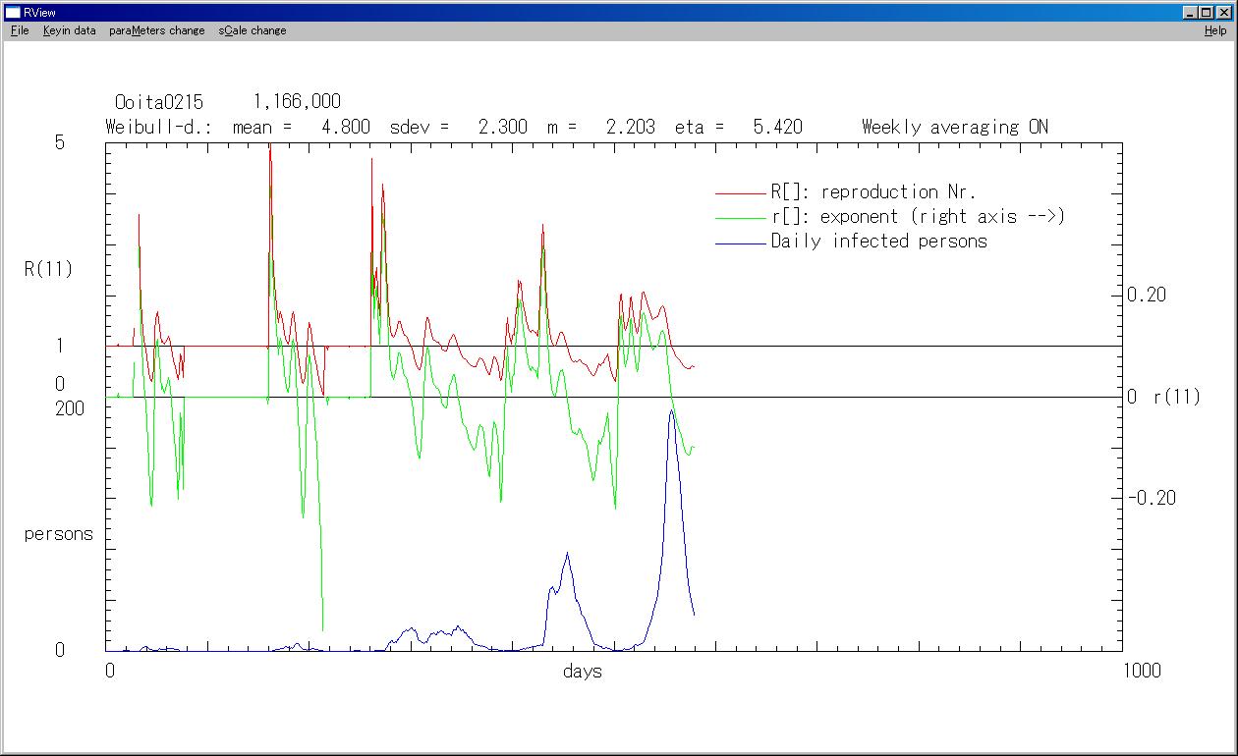Click the tallest peak of blue curve

click(671, 410)
